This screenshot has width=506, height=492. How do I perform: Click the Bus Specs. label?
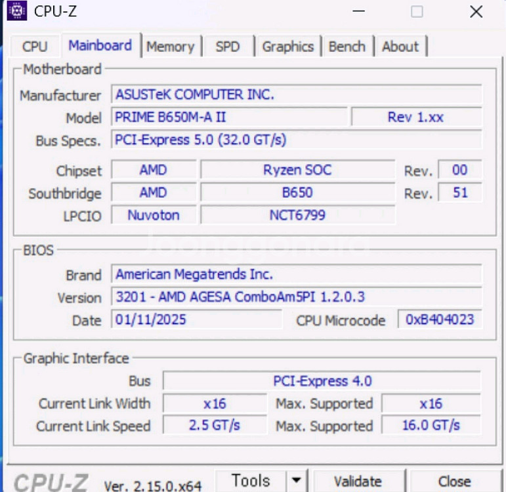click(x=68, y=141)
